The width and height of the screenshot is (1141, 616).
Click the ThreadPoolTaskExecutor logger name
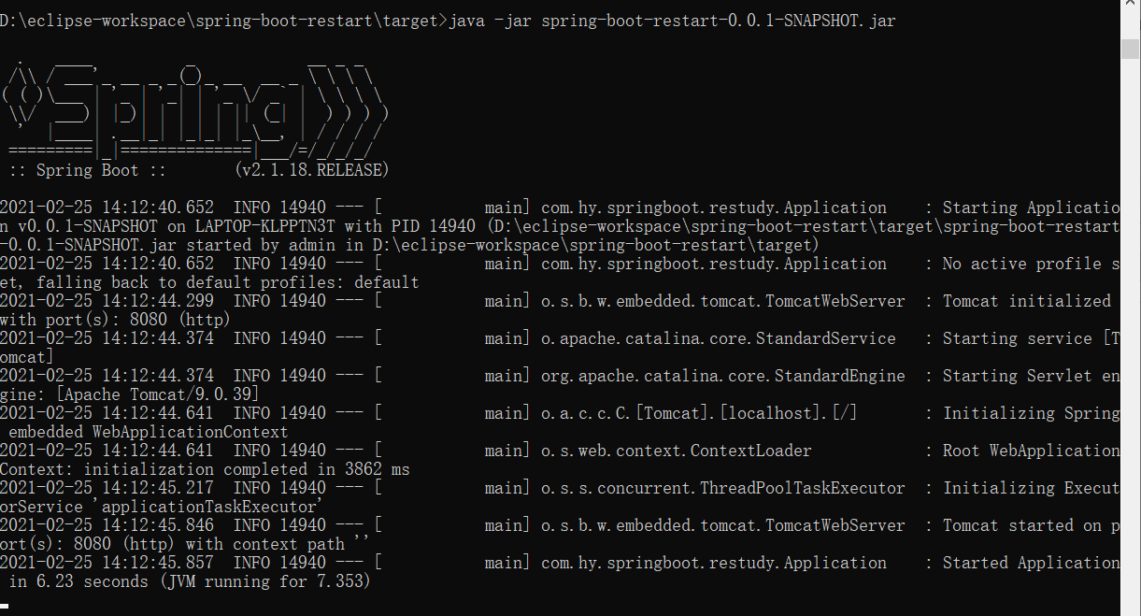723,488
